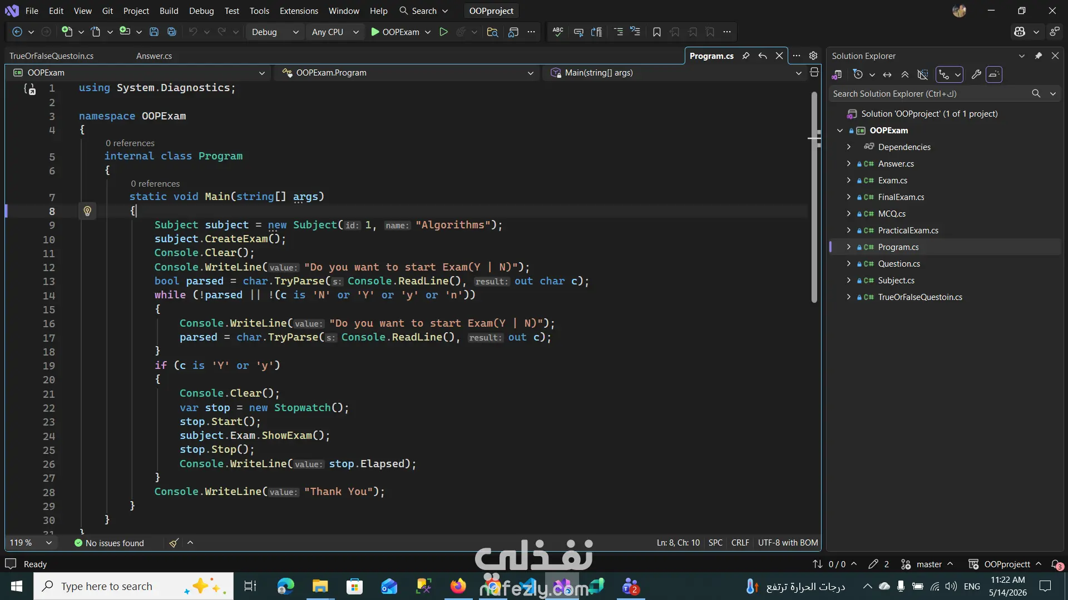Click Sync with Active Document arrows icon
Viewport: 1068px width, 600px height.
887,74
